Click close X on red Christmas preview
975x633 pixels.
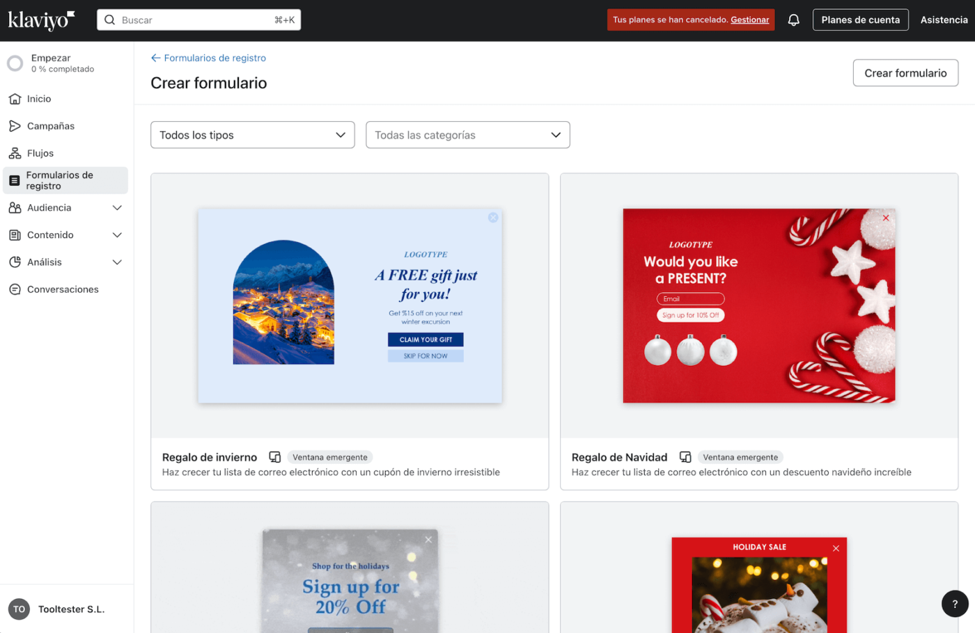(886, 218)
